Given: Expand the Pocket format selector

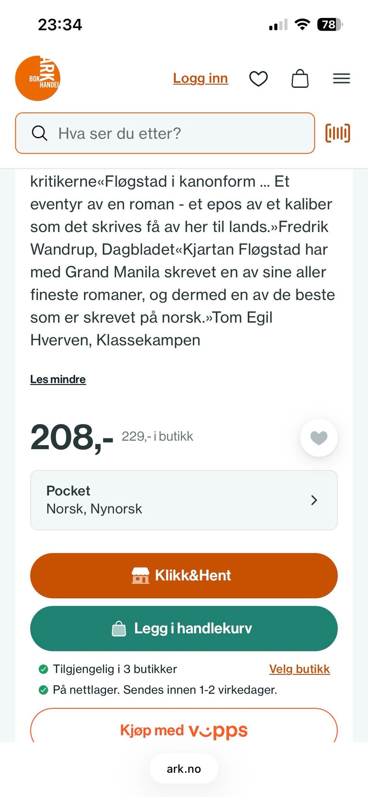Looking at the screenshot, I should pyautogui.click(x=184, y=500).
